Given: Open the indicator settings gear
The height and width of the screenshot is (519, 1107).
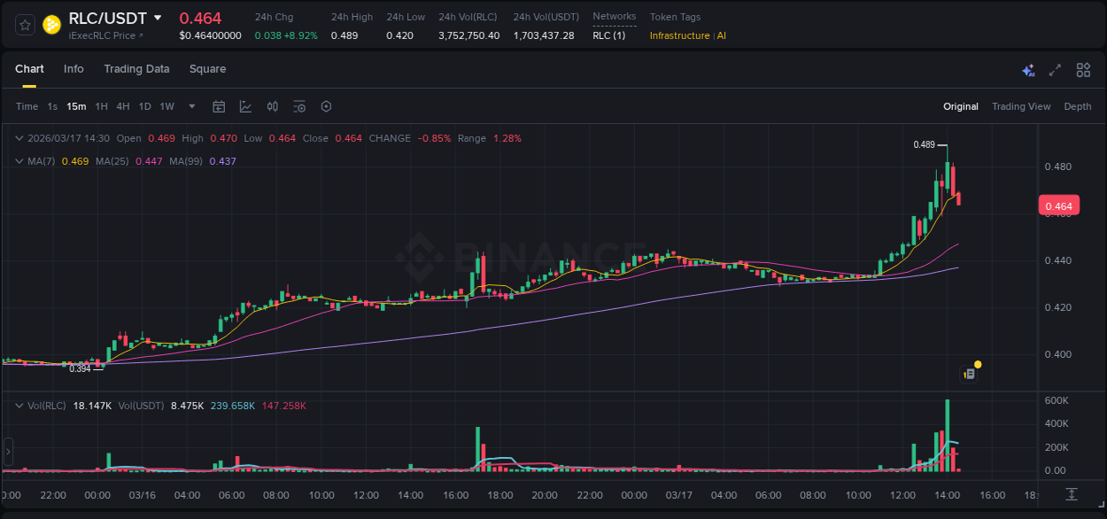Looking at the screenshot, I should 299,106.
